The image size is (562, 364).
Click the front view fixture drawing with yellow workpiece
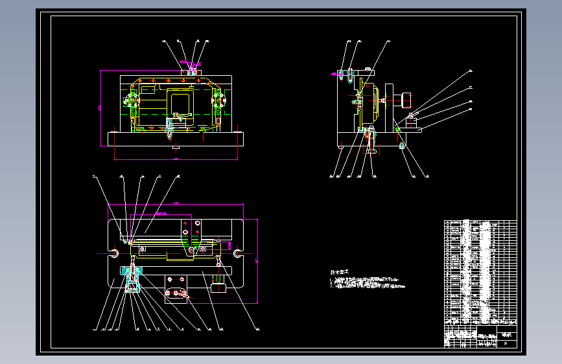[176, 109]
